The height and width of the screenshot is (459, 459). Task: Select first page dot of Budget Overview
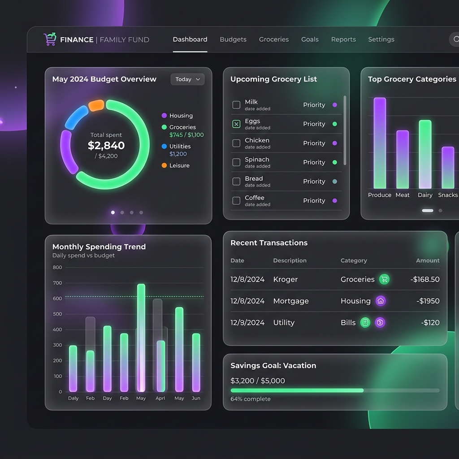point(113,212)
